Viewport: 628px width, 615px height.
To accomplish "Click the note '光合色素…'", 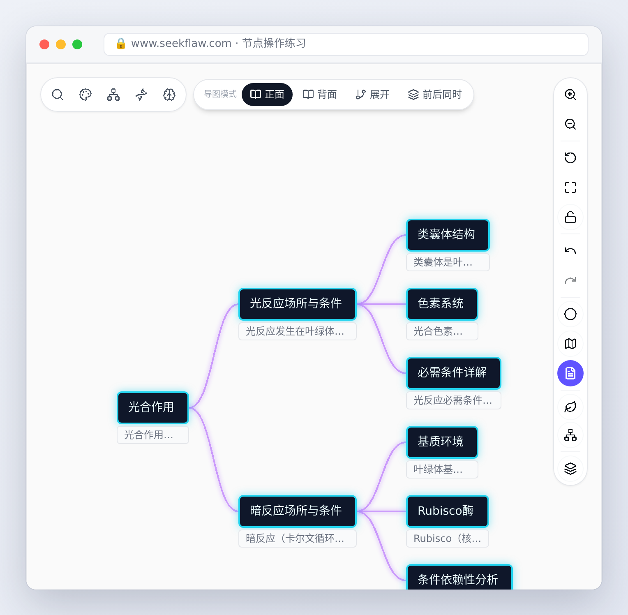I will (442, 331).
